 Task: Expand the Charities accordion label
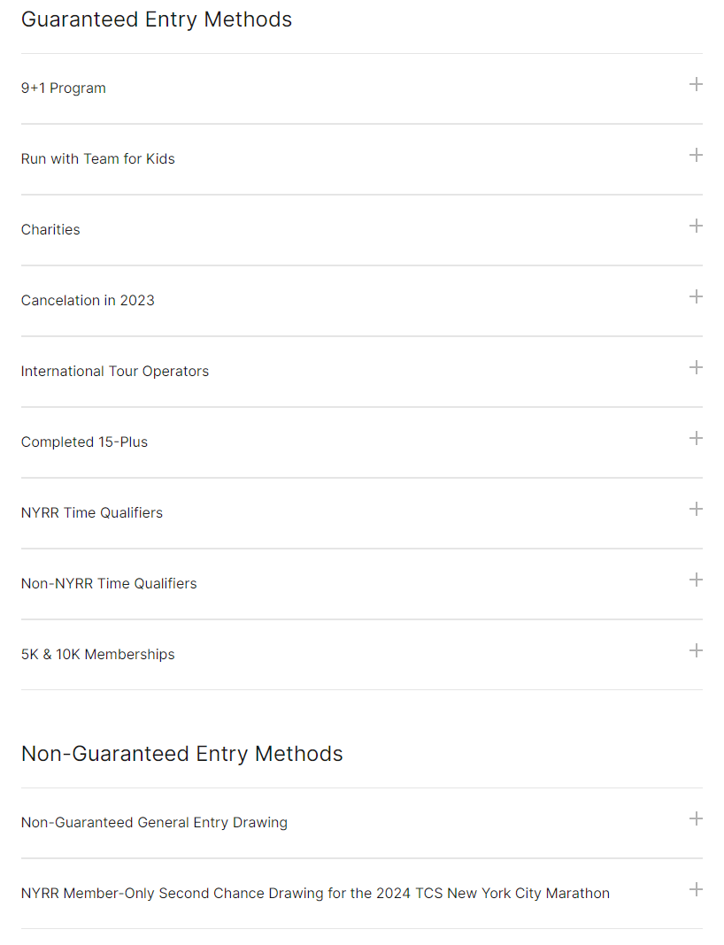(50, 230)
